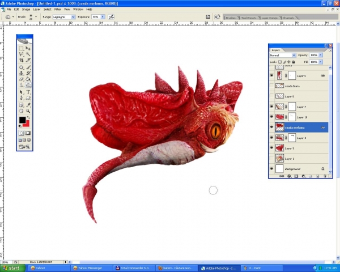
Task: Open the Fill slider arrow
Action: tap(320, 62)
